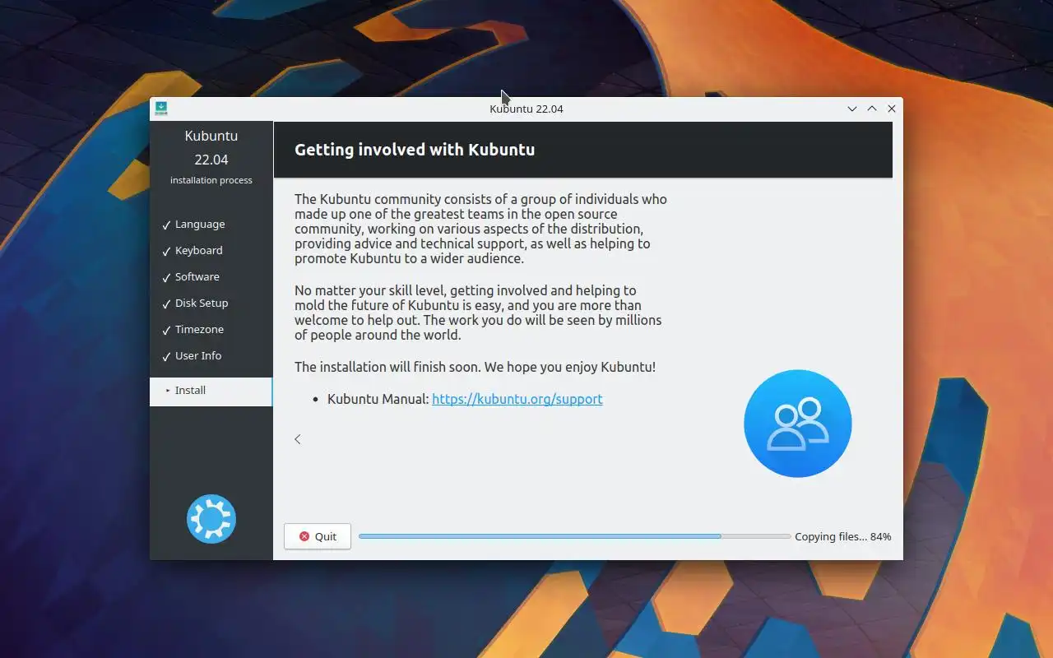1053x658 pixels.
Task: Click the checkmark beside Language
Action: coord(166,225)
